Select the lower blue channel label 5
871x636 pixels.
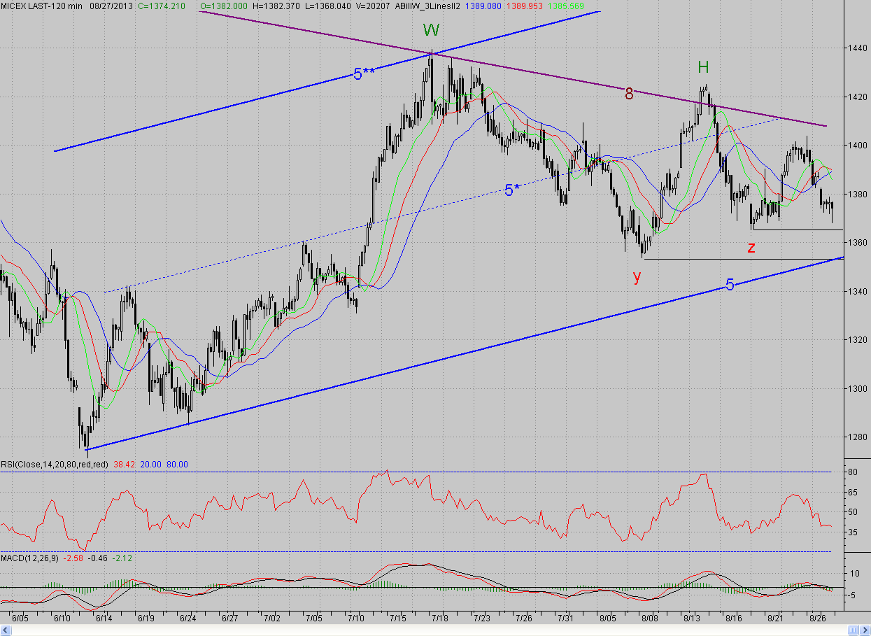[730, 285]
